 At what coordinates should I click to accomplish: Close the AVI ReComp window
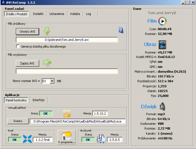tap(193, 3)
